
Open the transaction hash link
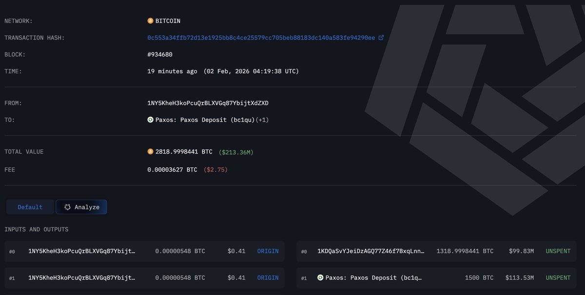click(261, 37)
